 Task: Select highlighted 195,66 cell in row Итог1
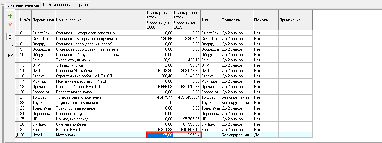click(x=159, y=135)
